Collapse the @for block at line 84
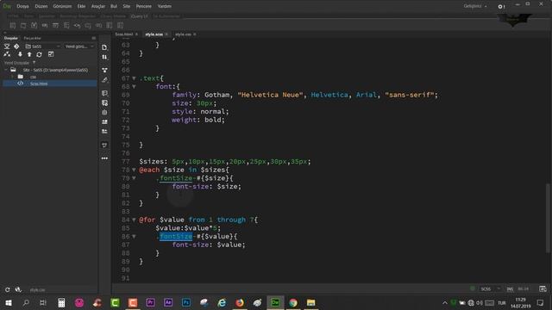The height and width of the screenshot is (310, 552). (135, 220)
